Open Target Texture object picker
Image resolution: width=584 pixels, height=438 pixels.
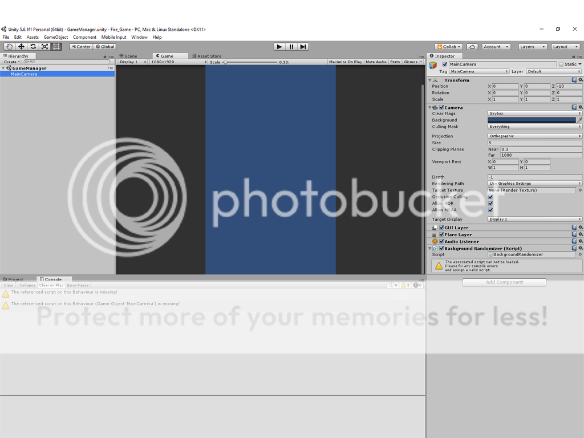(x=580, y=190)
